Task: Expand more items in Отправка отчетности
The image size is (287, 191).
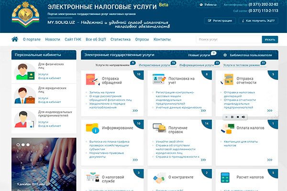Action: coord(270,111)
